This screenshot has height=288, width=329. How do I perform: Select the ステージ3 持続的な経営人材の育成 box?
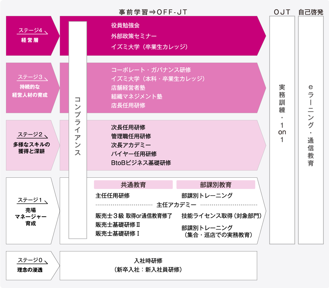point(30,88)
